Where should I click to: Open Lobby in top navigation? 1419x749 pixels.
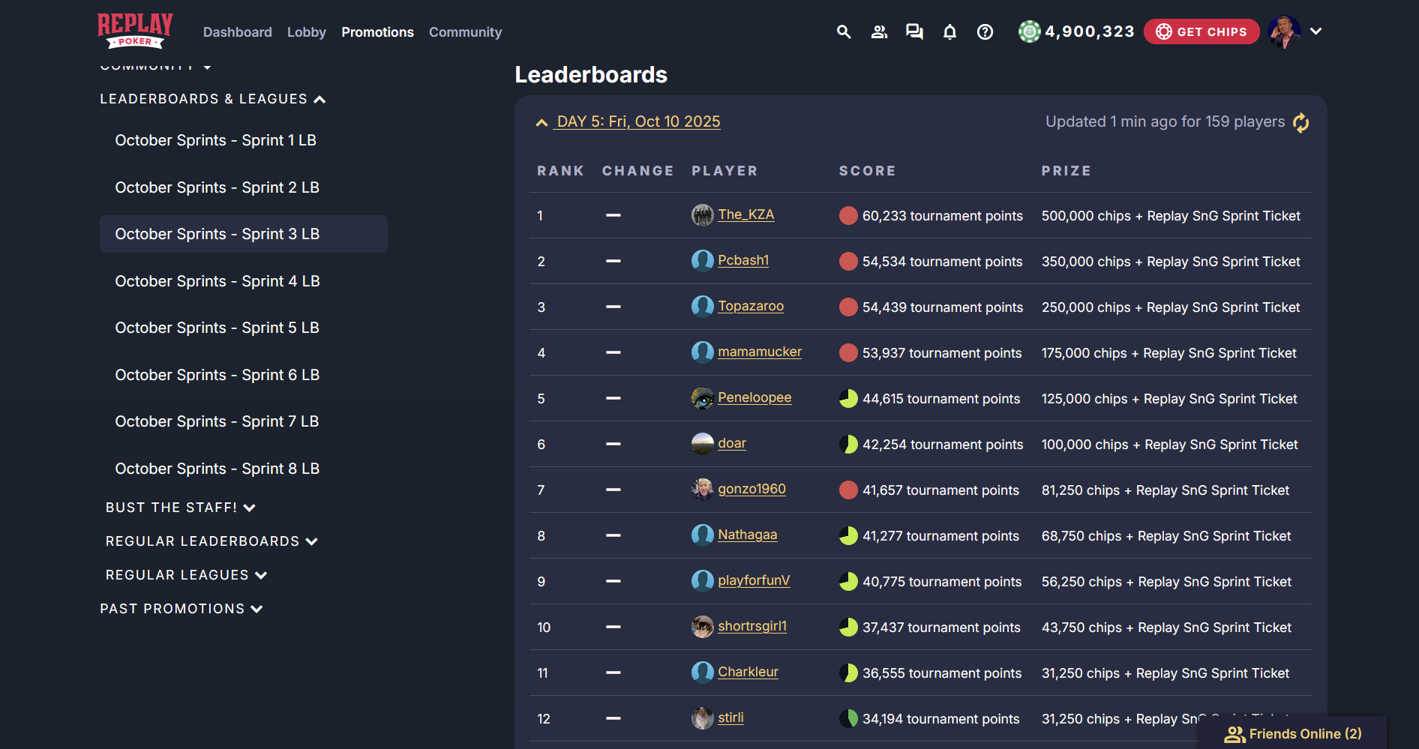coord(307,32)
